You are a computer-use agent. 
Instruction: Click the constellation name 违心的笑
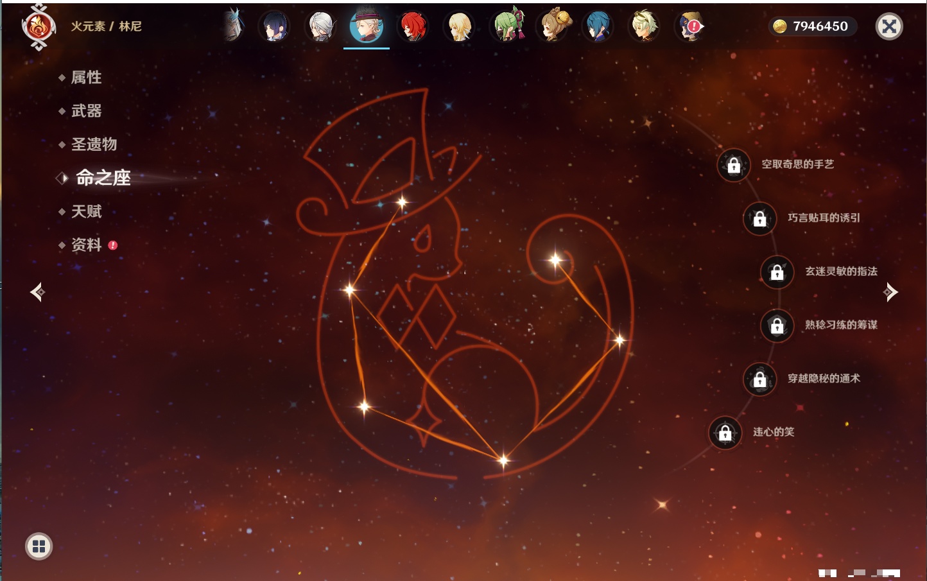pyautogui.click(x=774, y=432)
